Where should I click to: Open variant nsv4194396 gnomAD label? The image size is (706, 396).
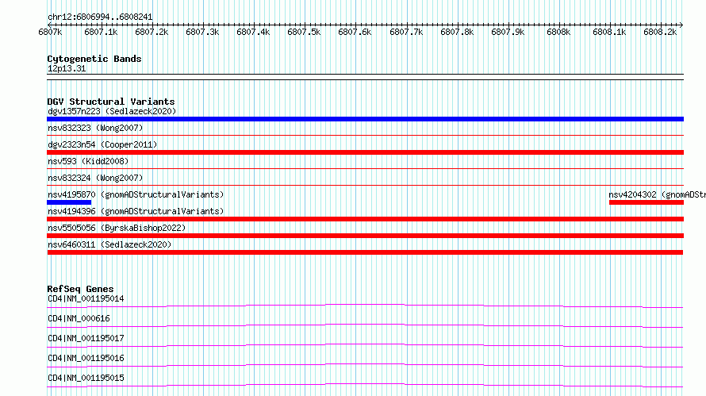tap(136, 211)
